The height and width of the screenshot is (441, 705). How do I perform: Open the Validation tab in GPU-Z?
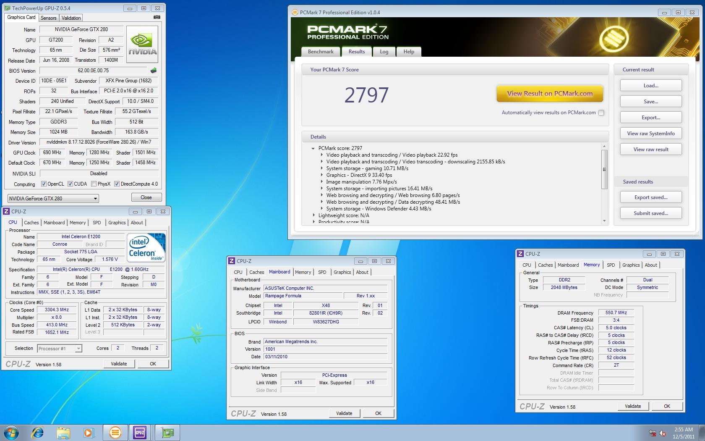point(71,18)
